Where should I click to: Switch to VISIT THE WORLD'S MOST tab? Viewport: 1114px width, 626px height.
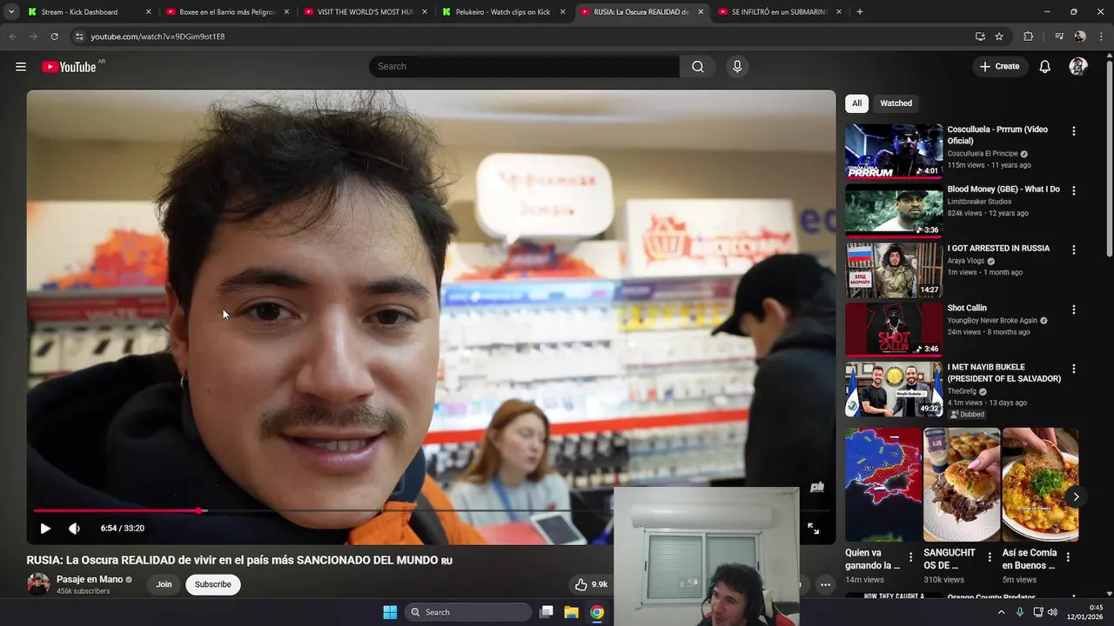point(365,12)
